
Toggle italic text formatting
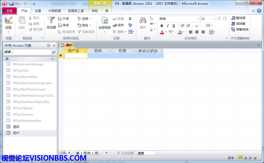point(168,26)
